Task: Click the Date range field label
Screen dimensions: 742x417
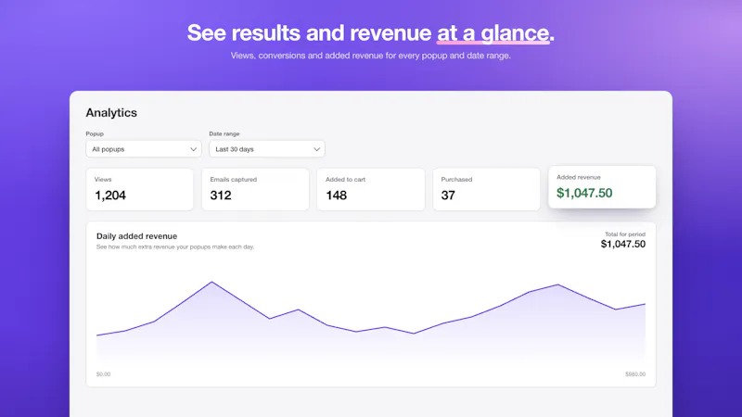Action: click(224, 133)
